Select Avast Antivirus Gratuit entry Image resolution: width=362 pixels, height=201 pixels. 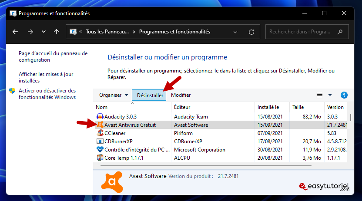pos(130,125)
